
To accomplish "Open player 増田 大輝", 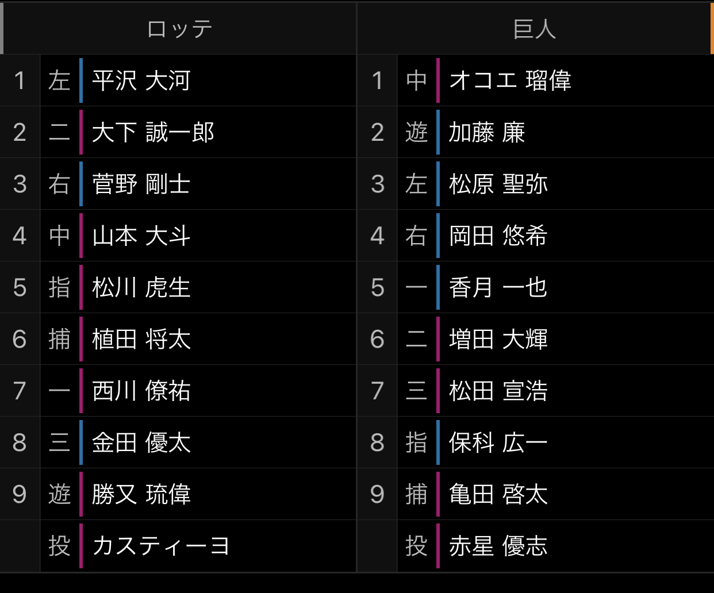I will (x=498, y=339).
